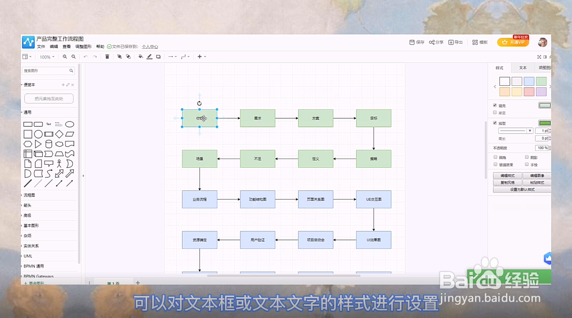
Task: Click the rotate handle above selected box
Action: [199, 103]
